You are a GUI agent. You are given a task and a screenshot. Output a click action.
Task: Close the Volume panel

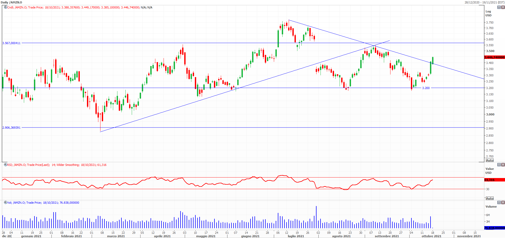click(503, 202)
